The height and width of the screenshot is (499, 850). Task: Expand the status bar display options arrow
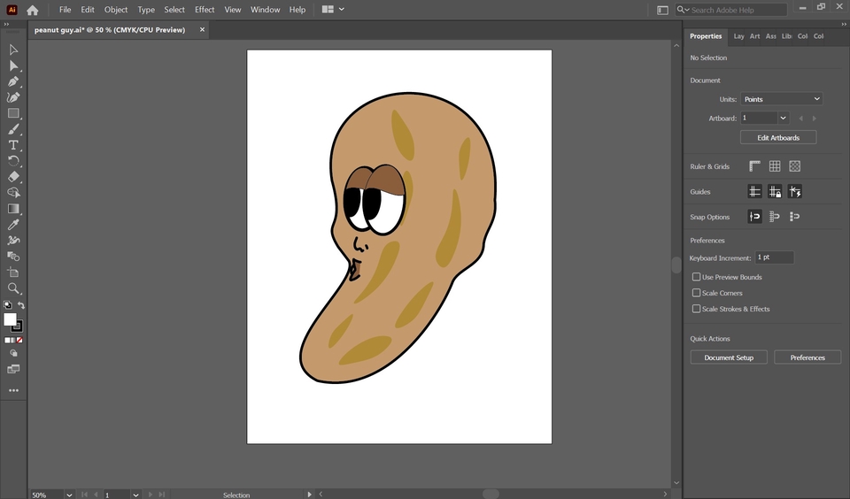point(310,494)
